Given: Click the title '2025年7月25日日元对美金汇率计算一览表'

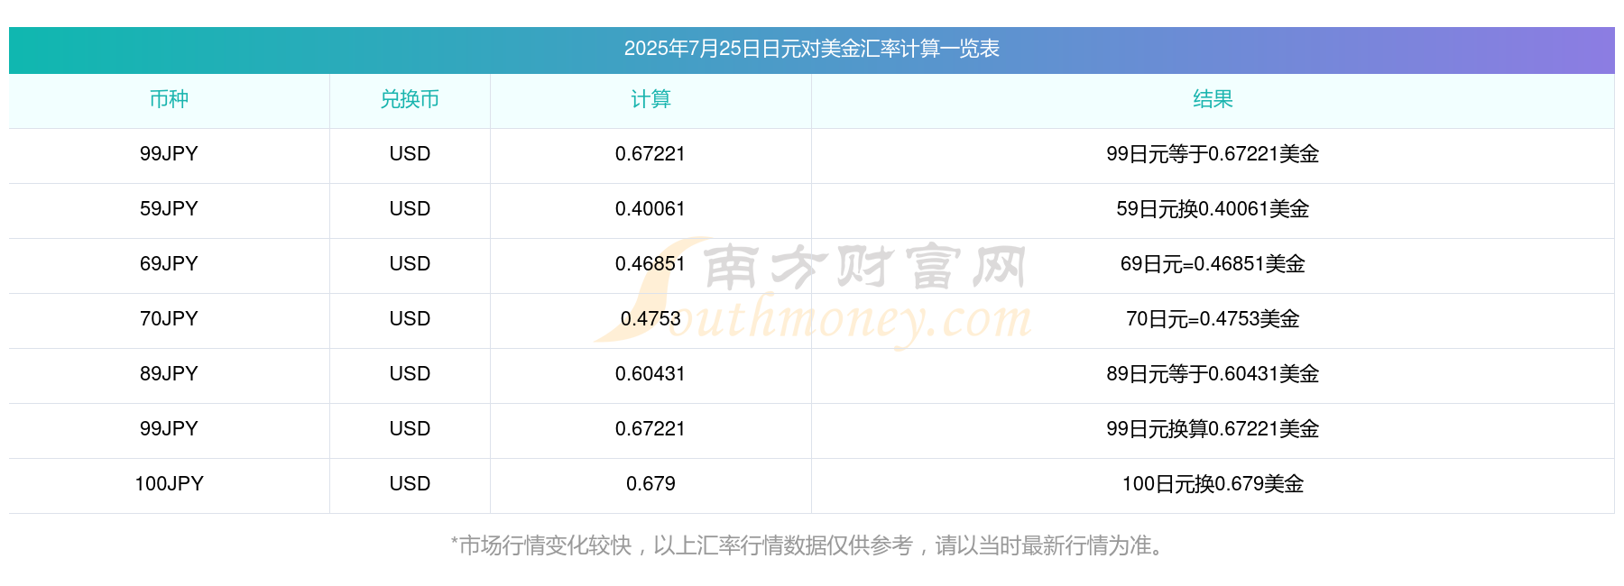Looking at the screenshot, I should (811, 49).
